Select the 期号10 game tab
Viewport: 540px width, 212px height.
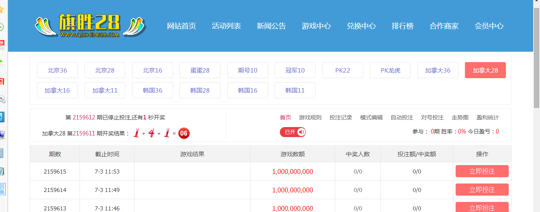[x=248, y=70]
